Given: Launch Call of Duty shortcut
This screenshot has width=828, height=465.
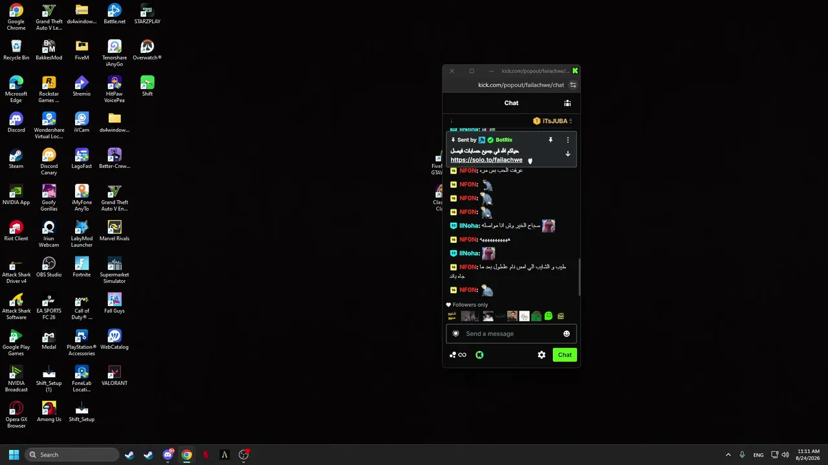Looking at the screenshot, I should pos(82,307).
